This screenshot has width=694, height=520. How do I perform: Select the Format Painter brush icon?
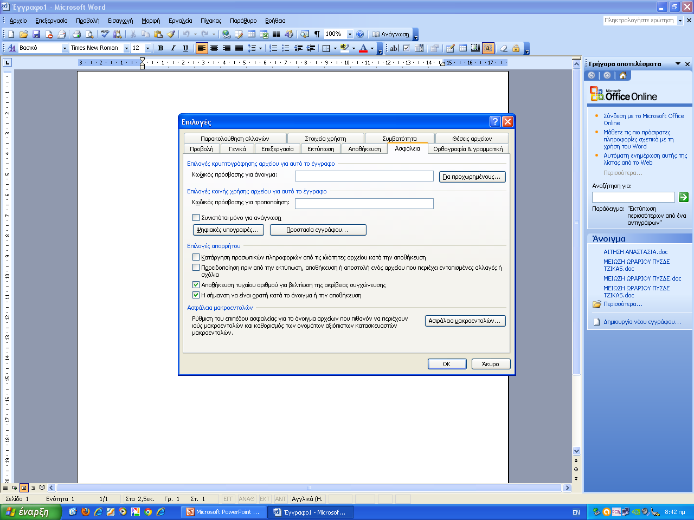click(x=171, y=34)
